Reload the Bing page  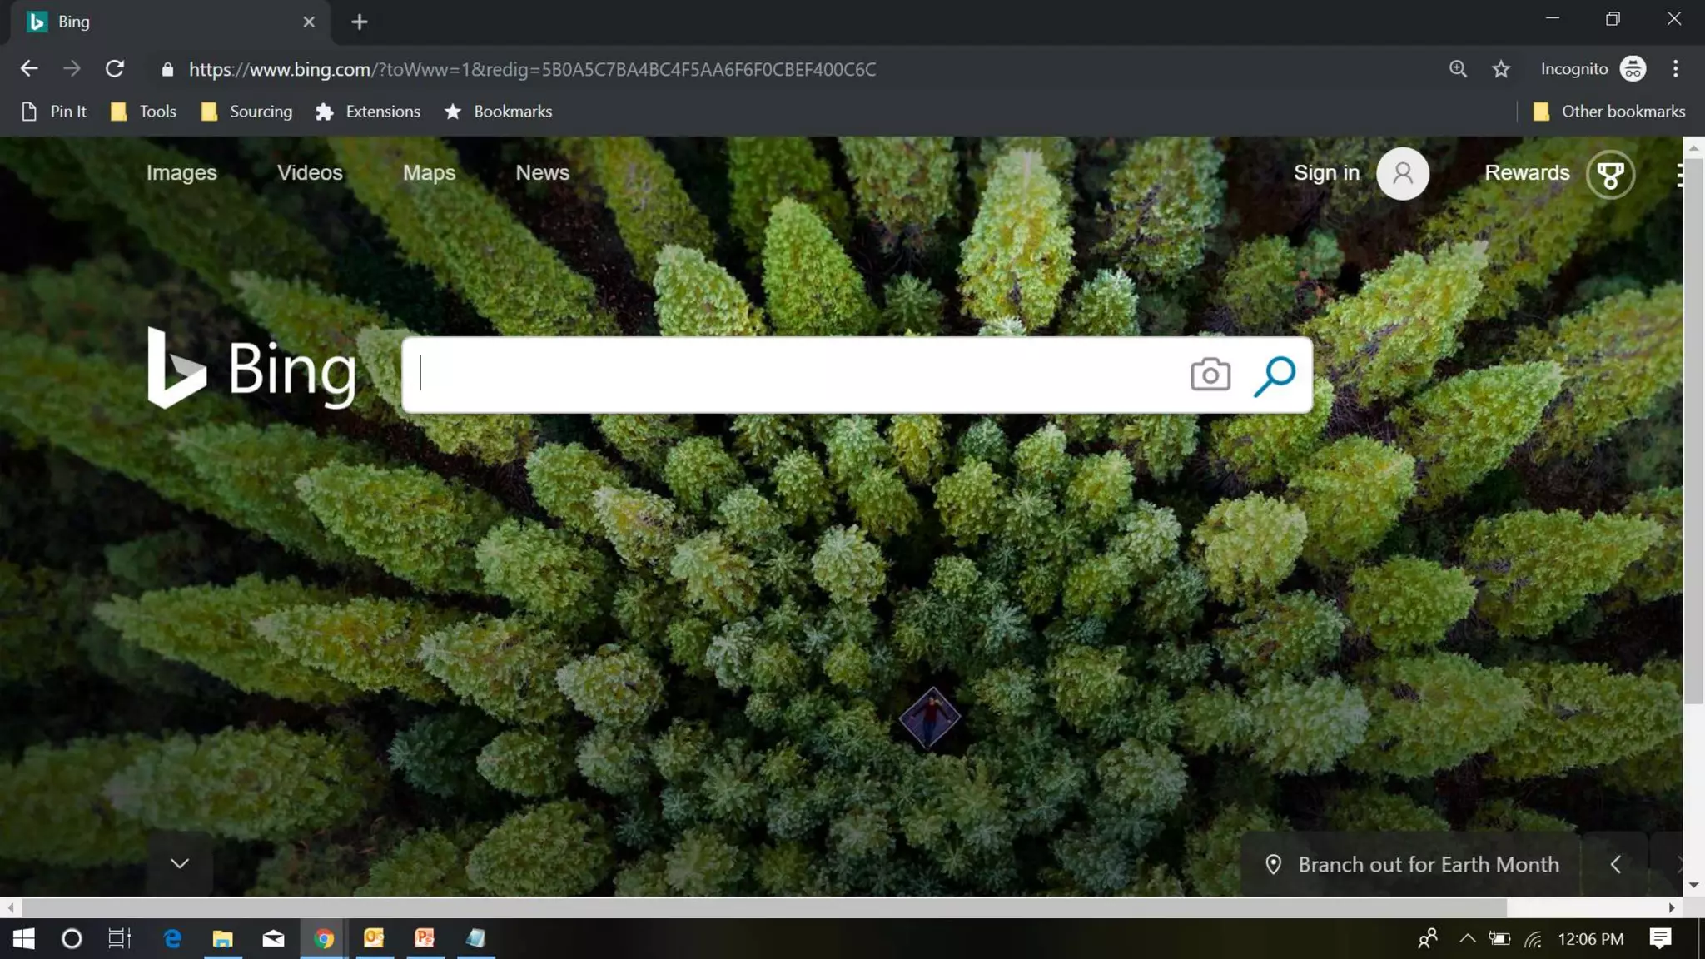[115, 69]
